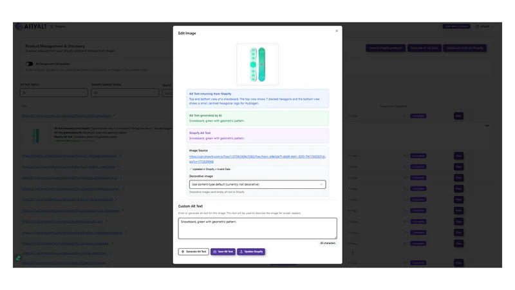This screenshot has width=515, height=290.
Task: Click View on the compare-at-price-snowboard row
Action: pos(458,211)
